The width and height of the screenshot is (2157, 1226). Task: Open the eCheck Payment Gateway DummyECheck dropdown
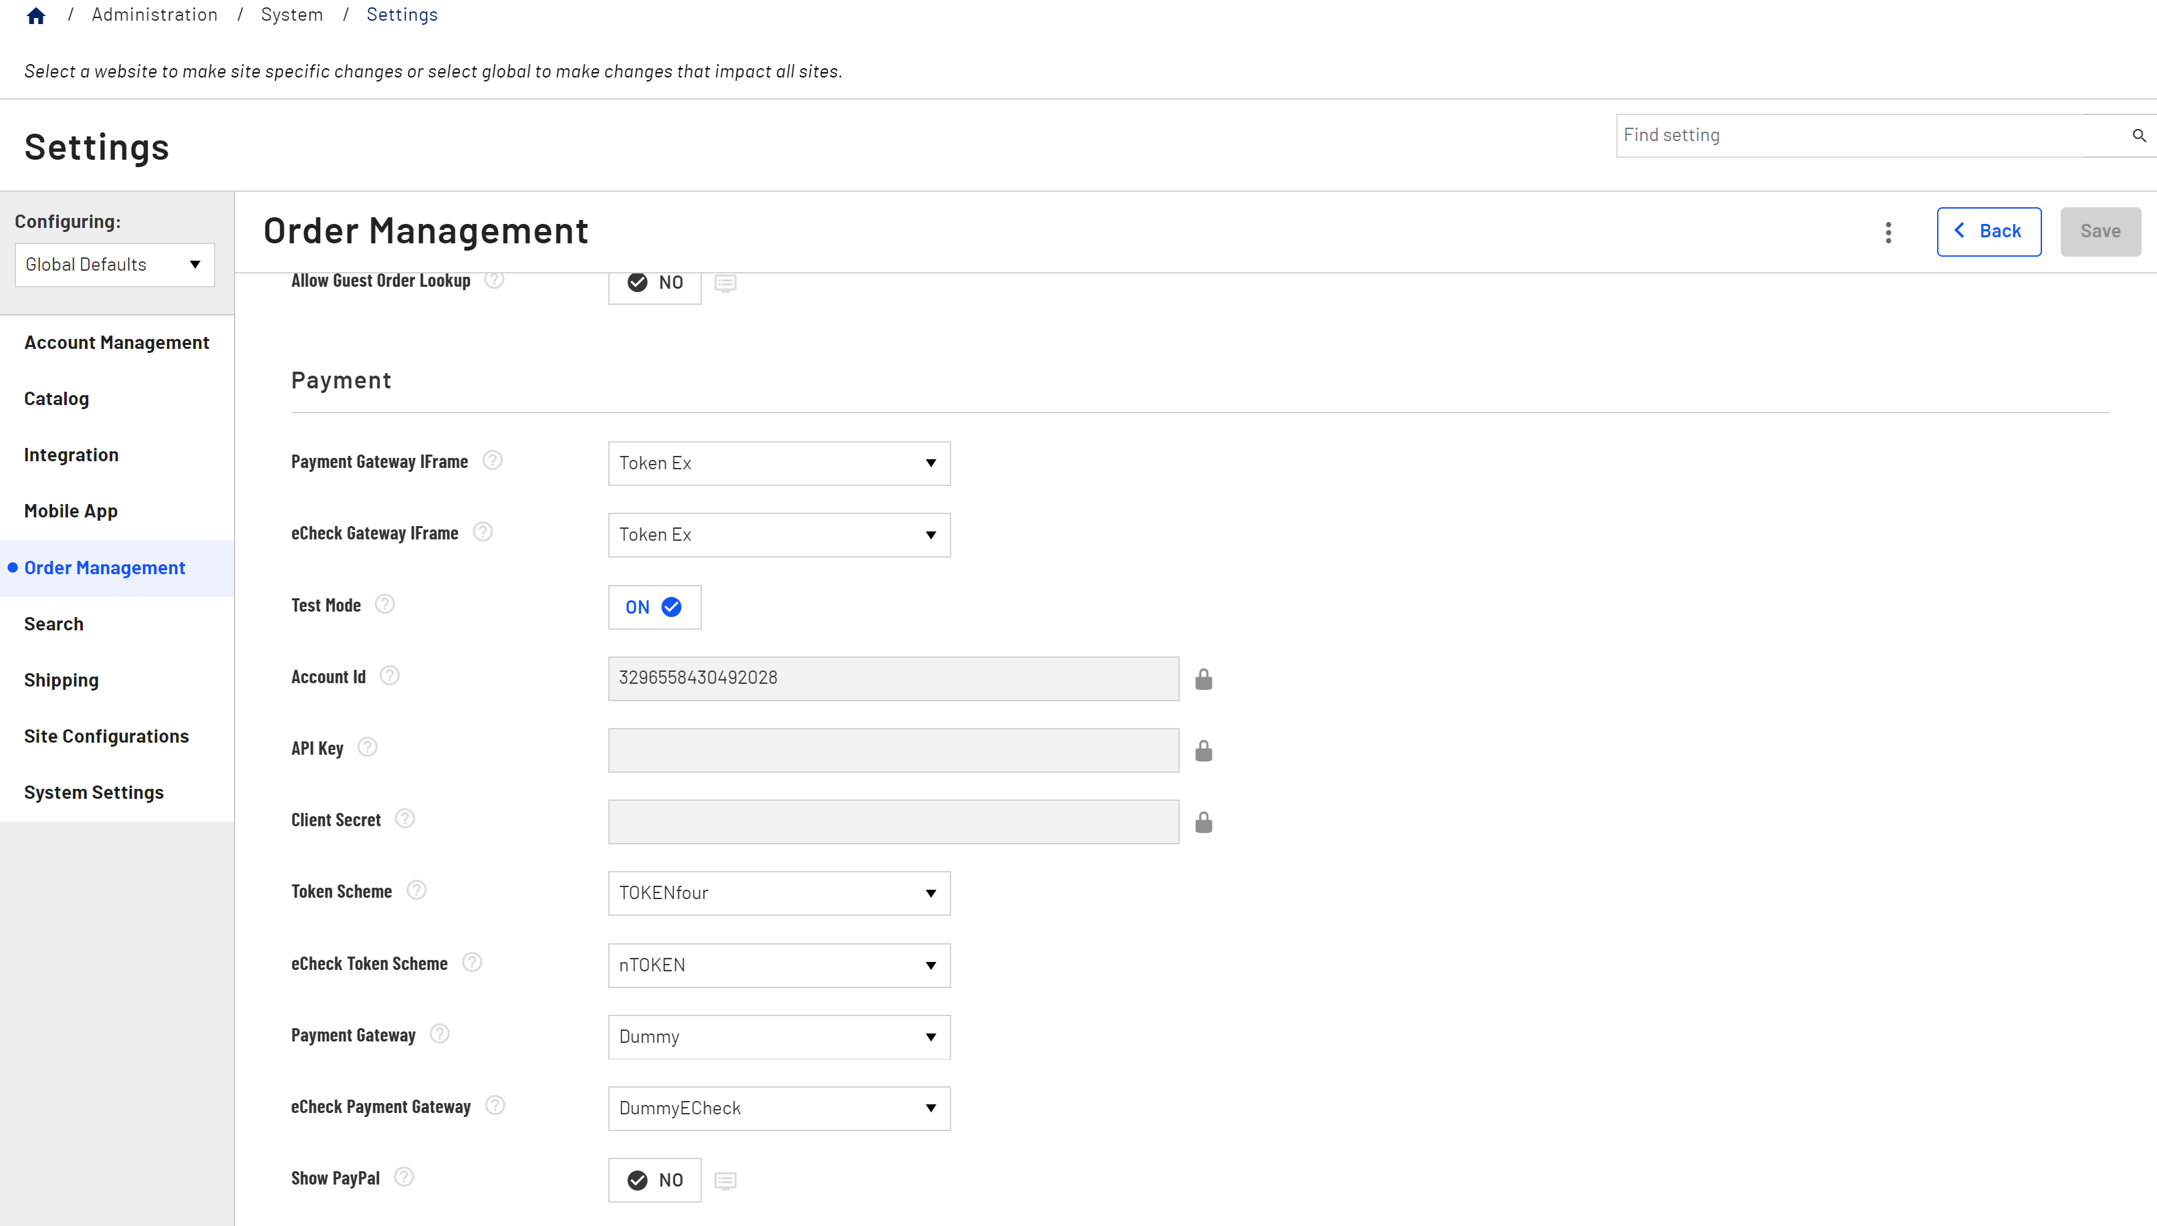point(779,1108)
